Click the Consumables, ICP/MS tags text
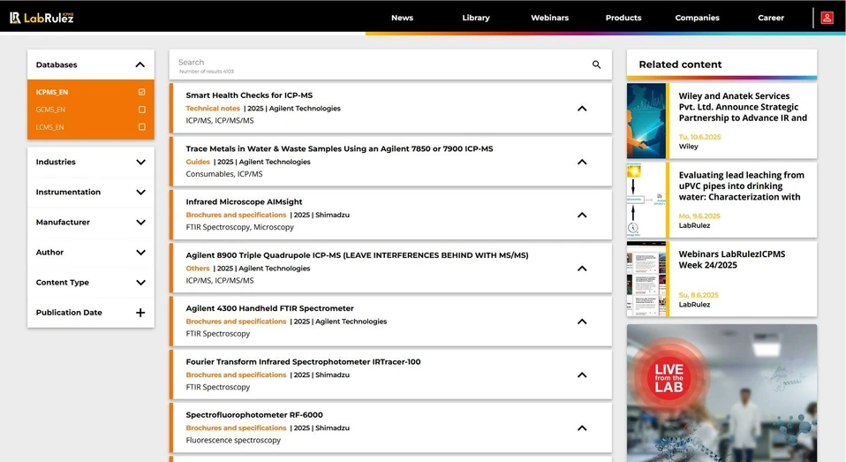 (224, 174)
